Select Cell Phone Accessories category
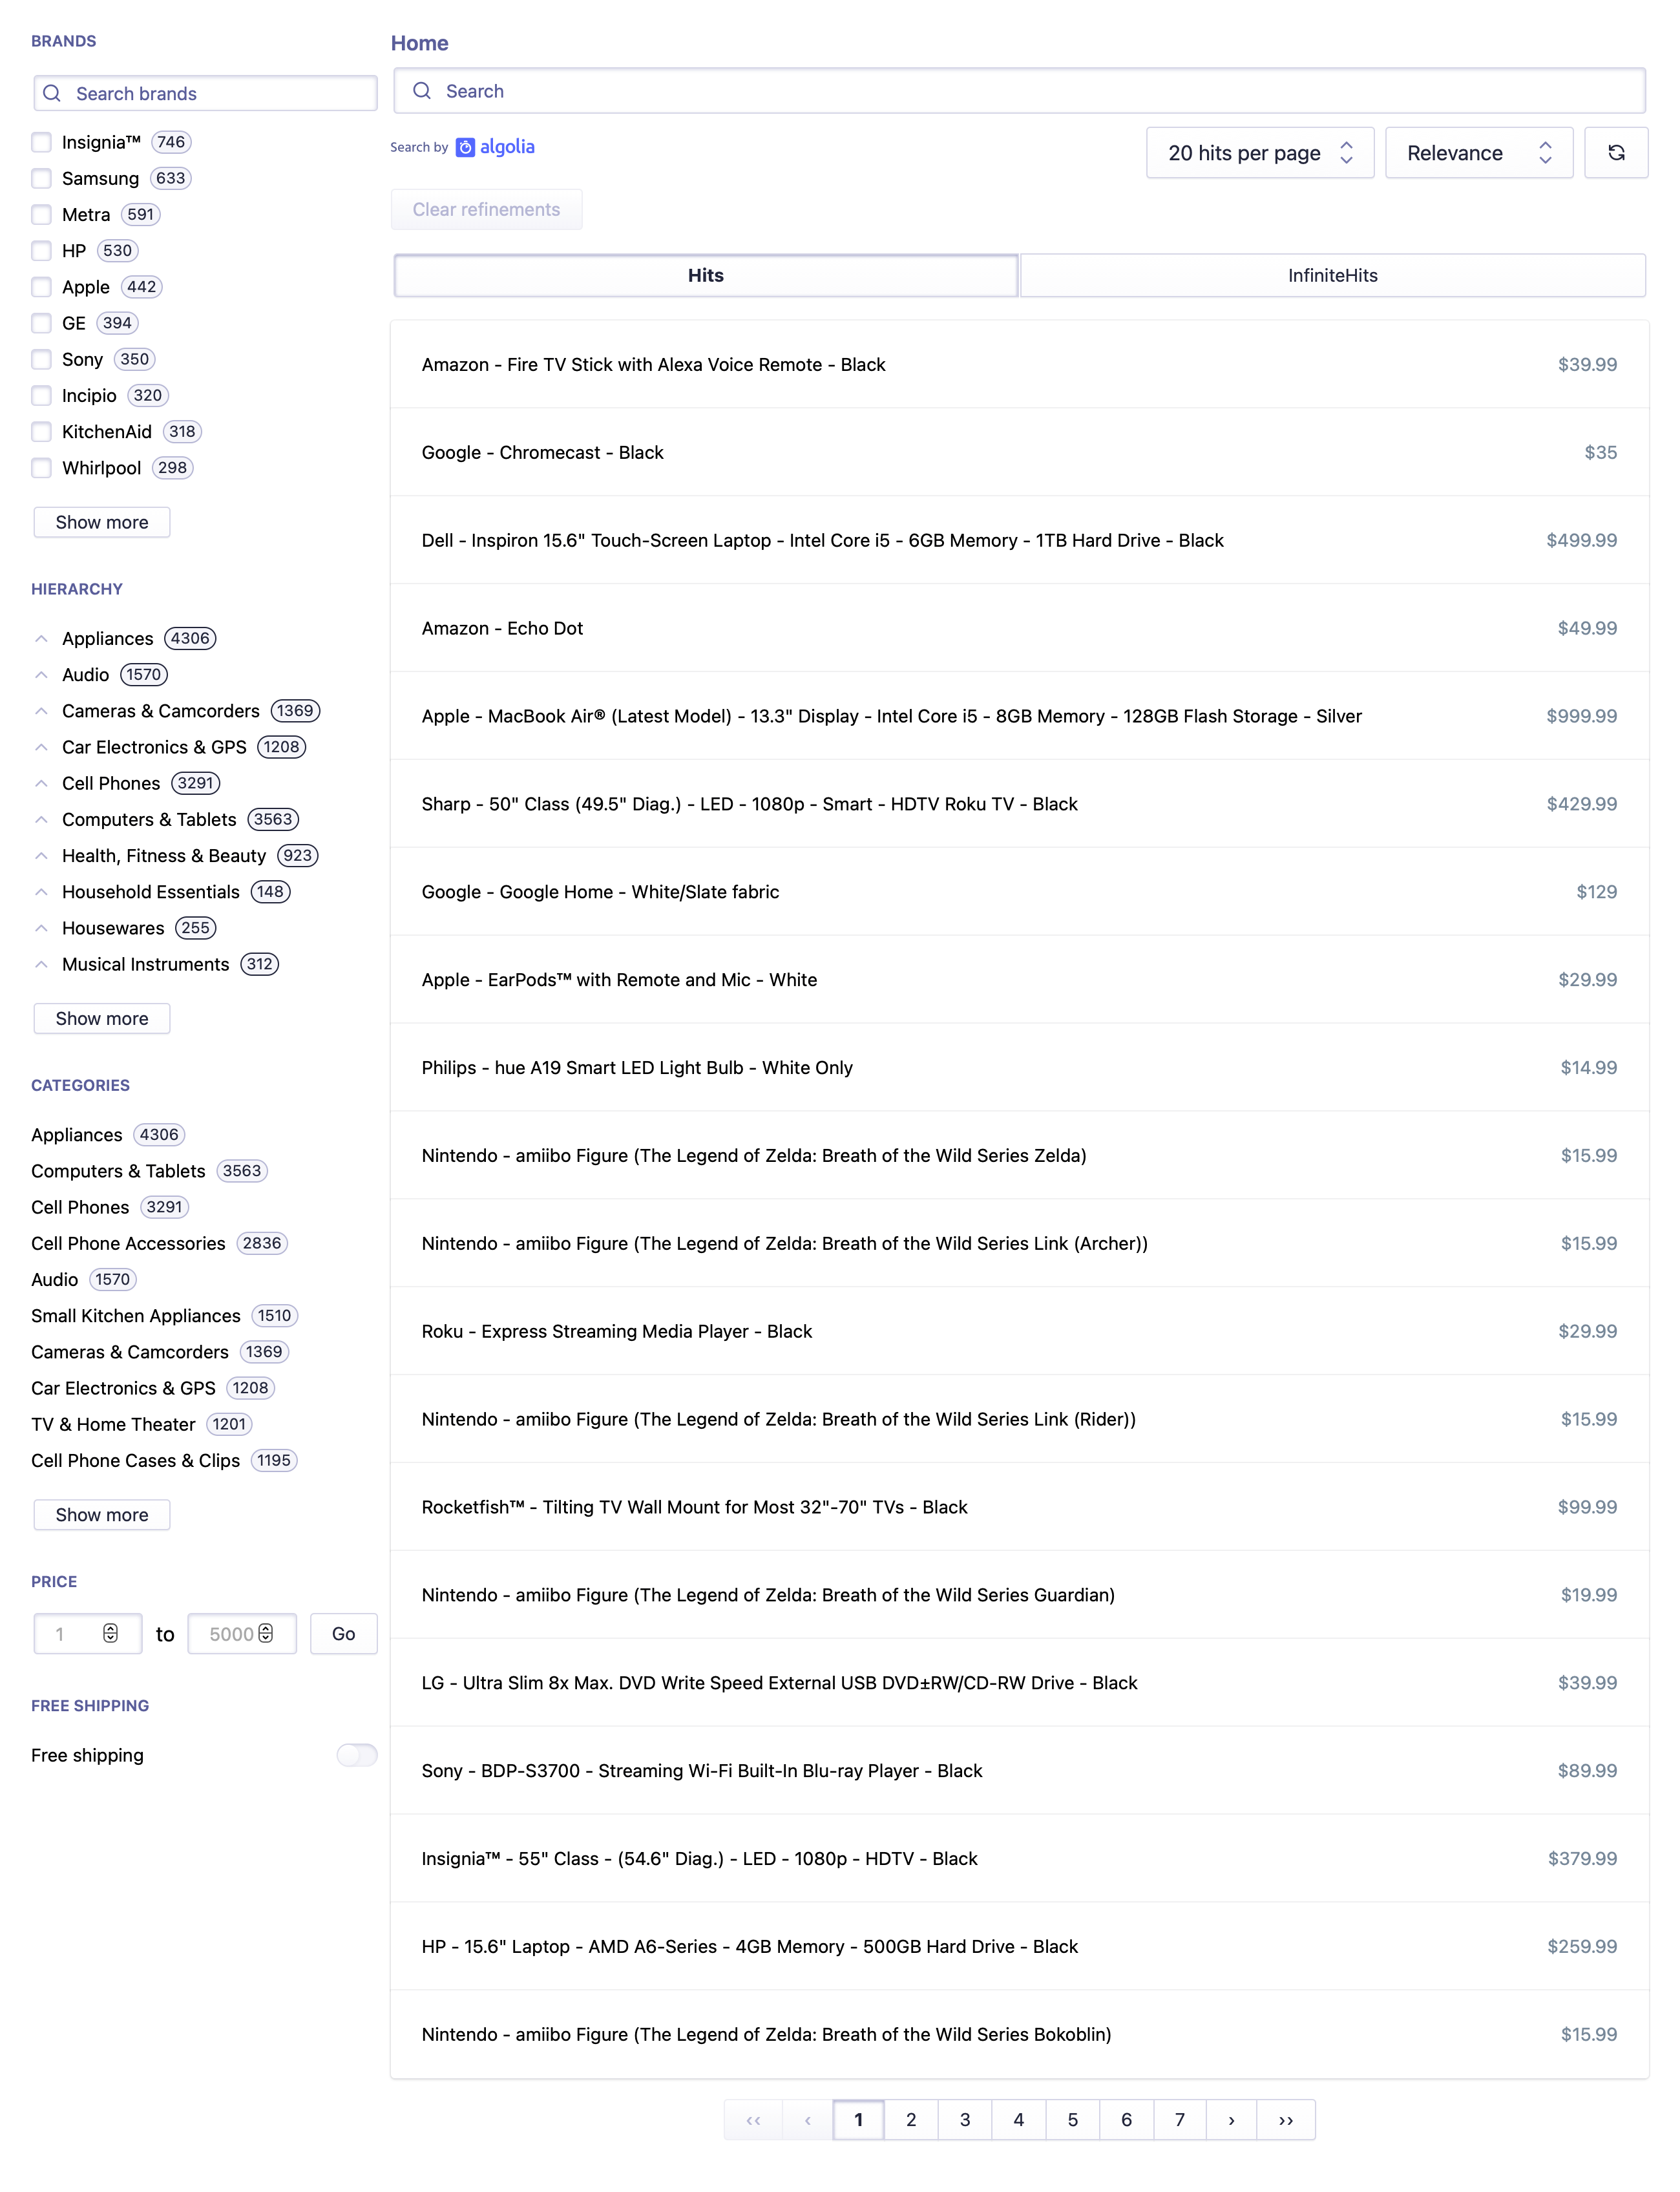 tap(128, 1243)
